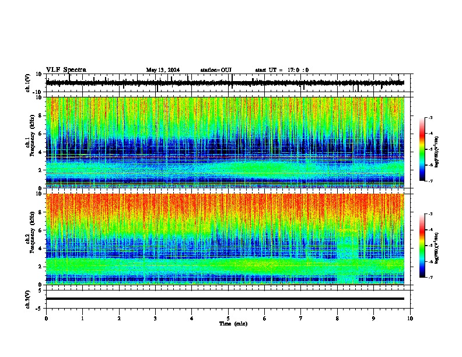Click the ch.1 voltage waveform trace
The image size is (462, 357).
tap(225, 83)
